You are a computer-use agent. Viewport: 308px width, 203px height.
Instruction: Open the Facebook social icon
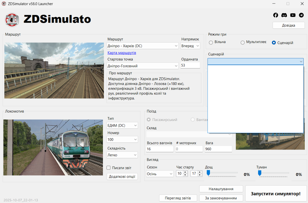click(276, 15)
